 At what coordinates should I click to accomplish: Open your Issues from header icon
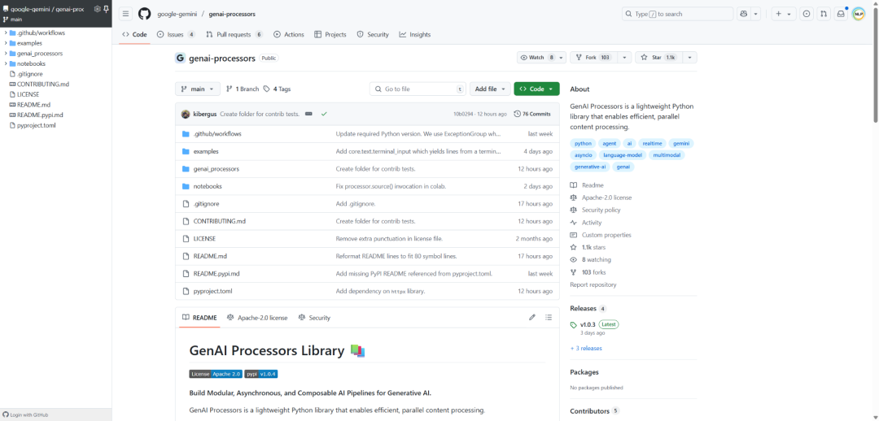coord(807,14)
